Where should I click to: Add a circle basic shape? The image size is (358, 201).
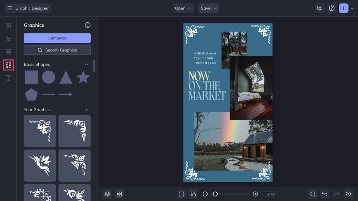pyautogui.click(x=49, y=77)
